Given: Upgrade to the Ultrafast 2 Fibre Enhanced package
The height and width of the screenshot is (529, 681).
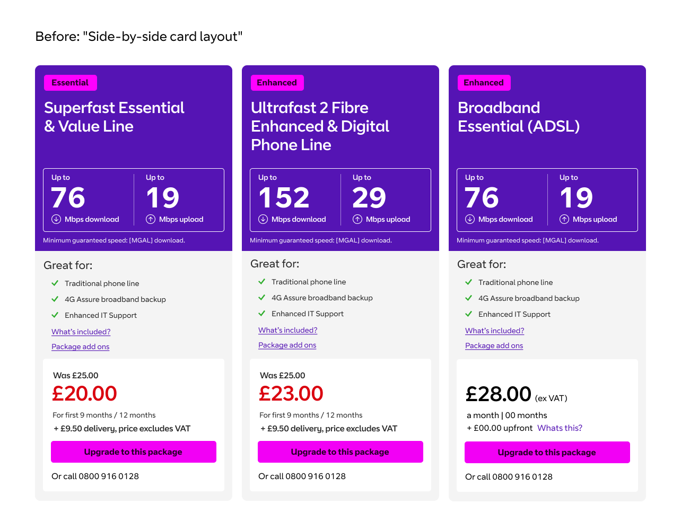Looking at the screenshot, I should pos(340,452).
